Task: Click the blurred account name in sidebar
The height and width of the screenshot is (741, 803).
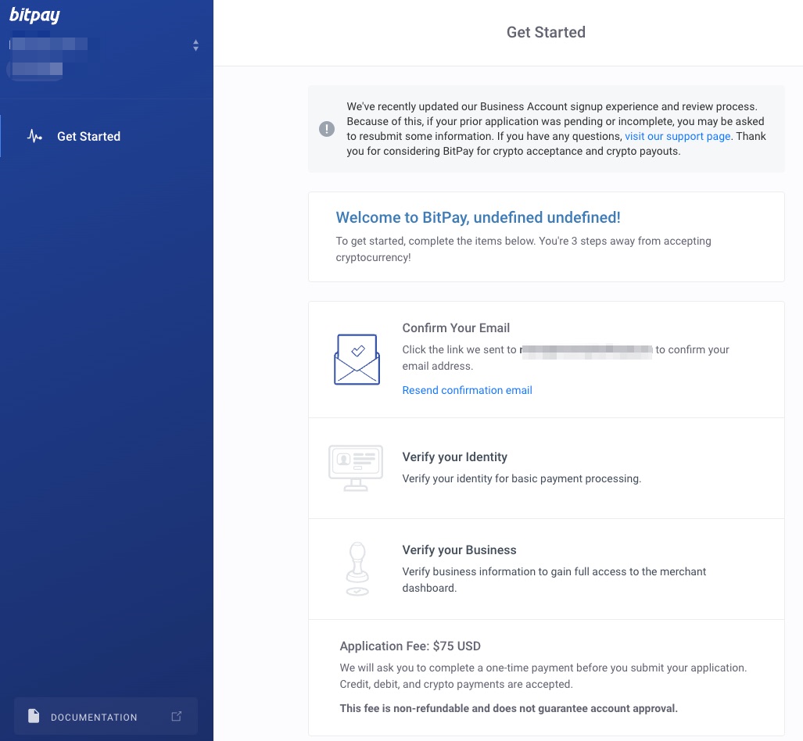Action: pos(49,44)
